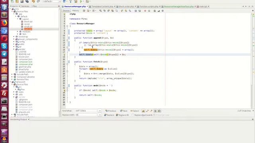This screenshot has height=143, width=255.
Task: Launch FileZilla from the dock
Action: 4,93
